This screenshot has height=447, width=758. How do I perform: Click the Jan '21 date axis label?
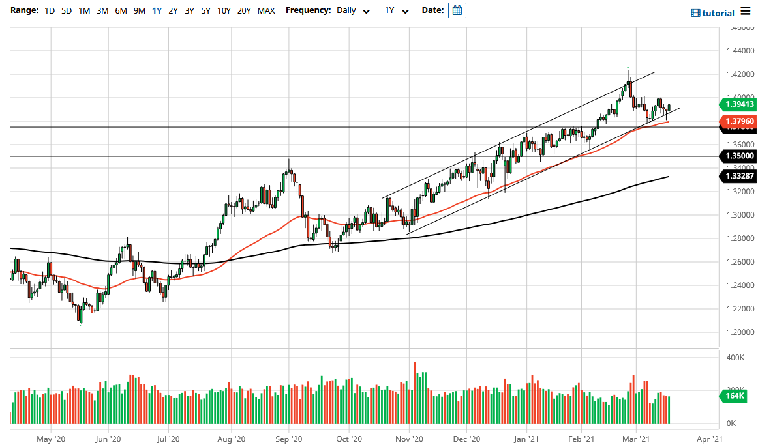point(526,439)
